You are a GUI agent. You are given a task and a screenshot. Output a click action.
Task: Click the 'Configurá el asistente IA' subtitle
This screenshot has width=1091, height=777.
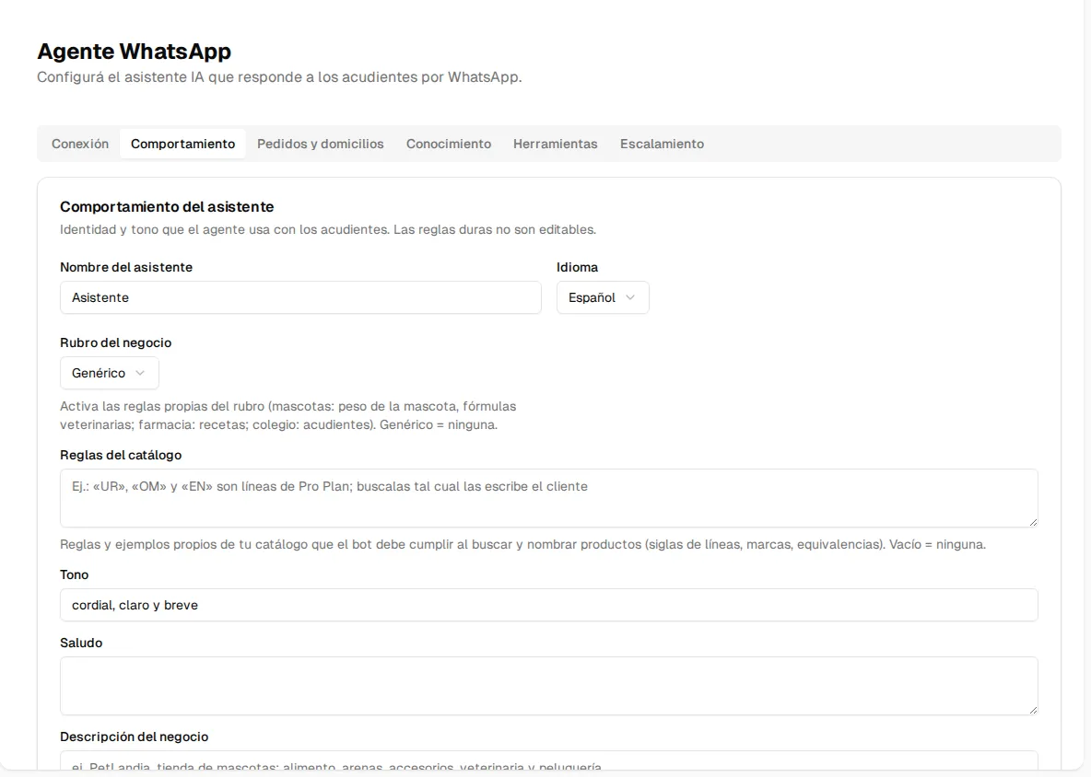(279, 77)
